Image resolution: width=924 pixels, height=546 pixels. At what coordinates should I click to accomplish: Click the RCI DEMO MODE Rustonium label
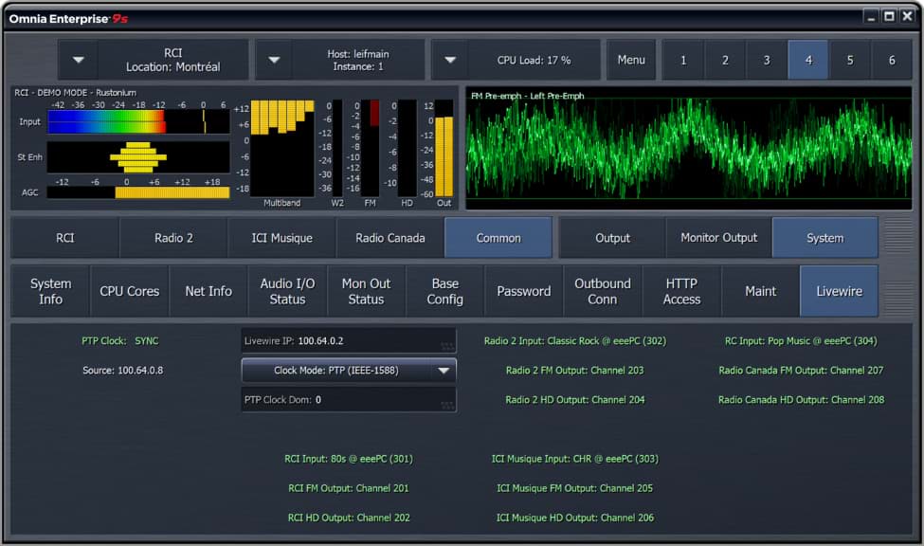tap(76, 93)
